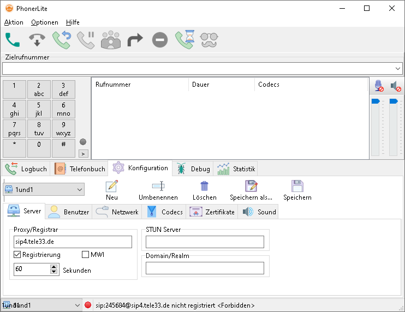Click the Codecs column header
Image resolution: width=405 pixels, height=312 pixels.
(311, 85)
